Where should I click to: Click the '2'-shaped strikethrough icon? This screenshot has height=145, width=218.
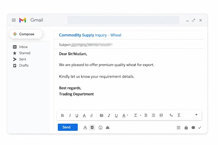(x=91, y=116)
